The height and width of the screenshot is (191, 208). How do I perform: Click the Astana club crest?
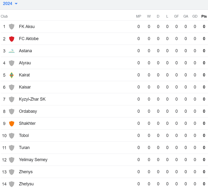pos(11,51)
